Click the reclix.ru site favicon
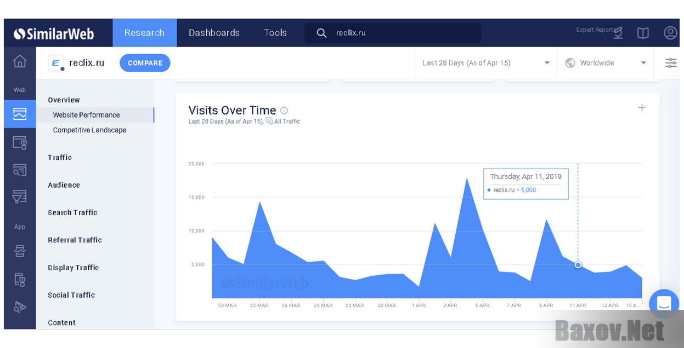This screenshot has width=684, height=348. 56,63
